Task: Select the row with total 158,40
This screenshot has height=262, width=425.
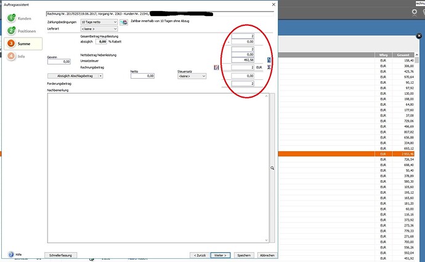Action: pyautogui.click(x=346, y=60)
